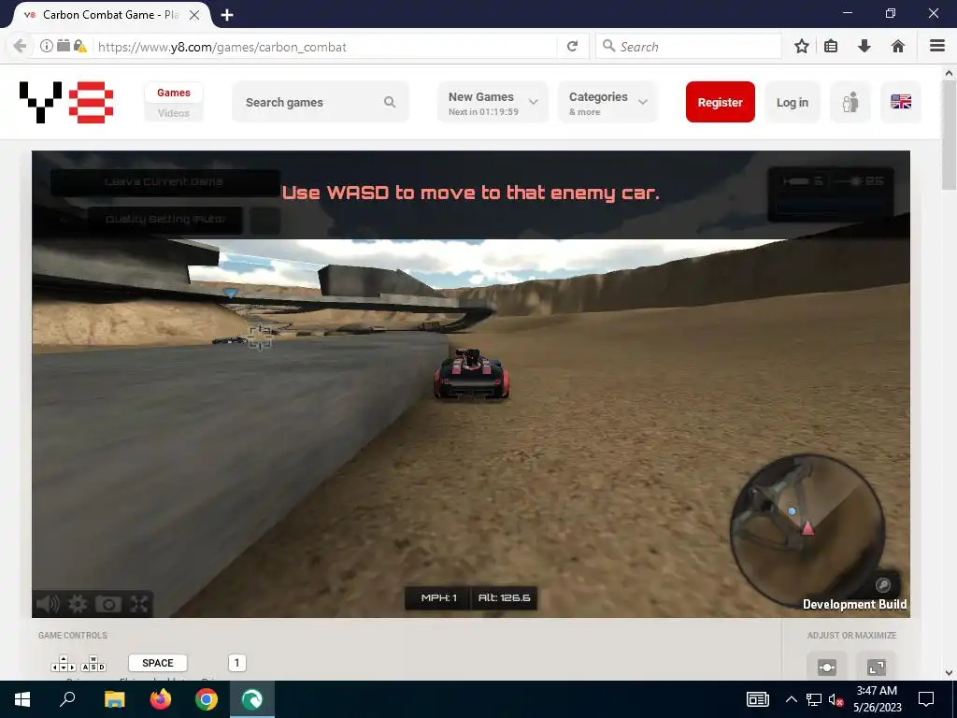Open Windows search from the taskbar
Viewport: 957px width, 718px height.
[67, 699]
